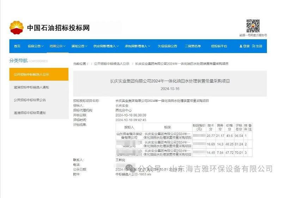Open the 招投标平台 nav item

click(219, 46)
